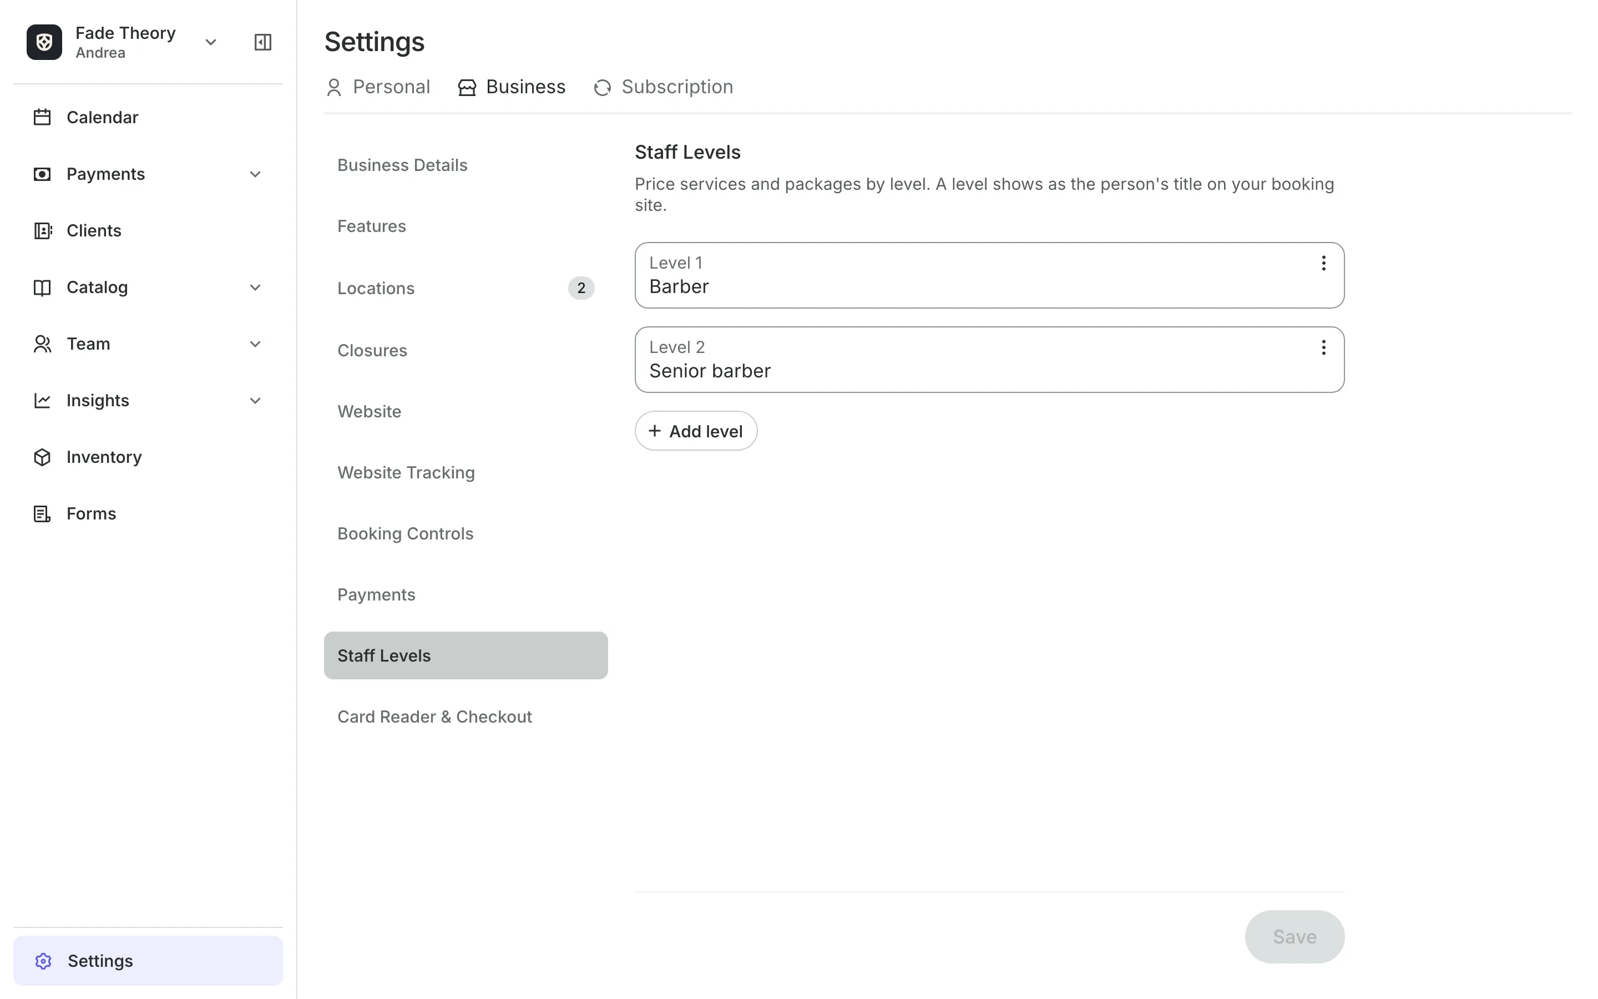Viewport: 1598px width, 999px height.
Task: Open Card Reader & Checkout settings
Action: click(x=466, y=717)
